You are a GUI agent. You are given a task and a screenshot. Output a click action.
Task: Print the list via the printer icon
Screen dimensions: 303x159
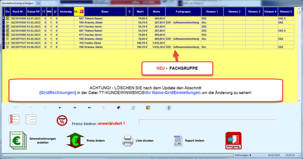click(128, 141)
